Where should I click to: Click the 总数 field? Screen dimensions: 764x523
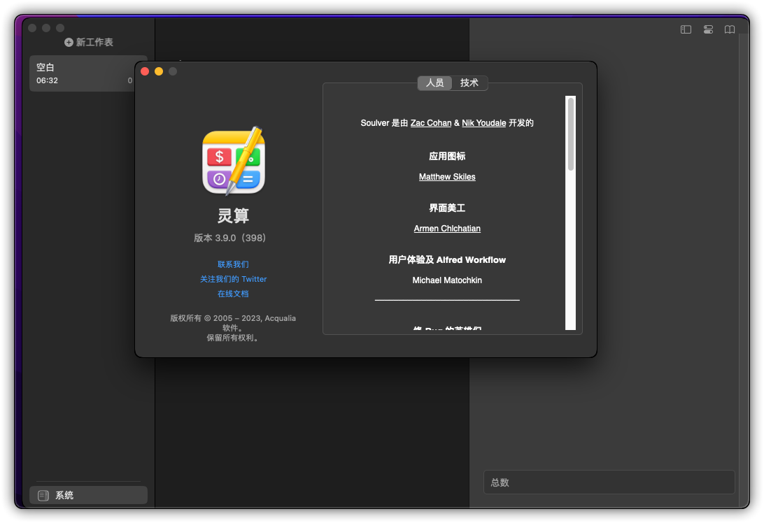tap(609, 482)
